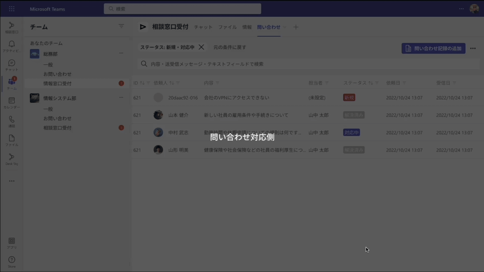Click 解決済み badge in 山本 健介 row
Image resolution: width=484 pixels, height=272 pixels.
tap(354, 115)
